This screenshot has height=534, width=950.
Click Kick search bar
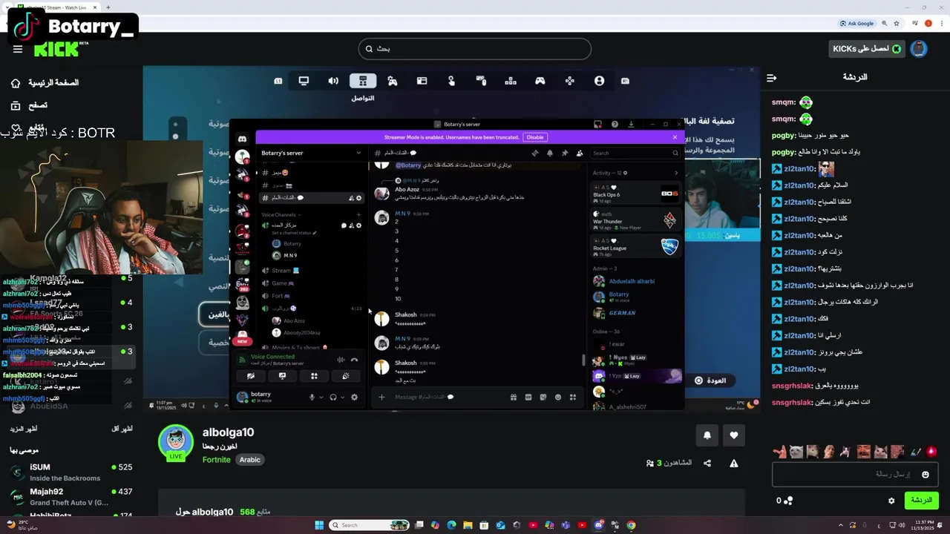[x=475, y=49]
